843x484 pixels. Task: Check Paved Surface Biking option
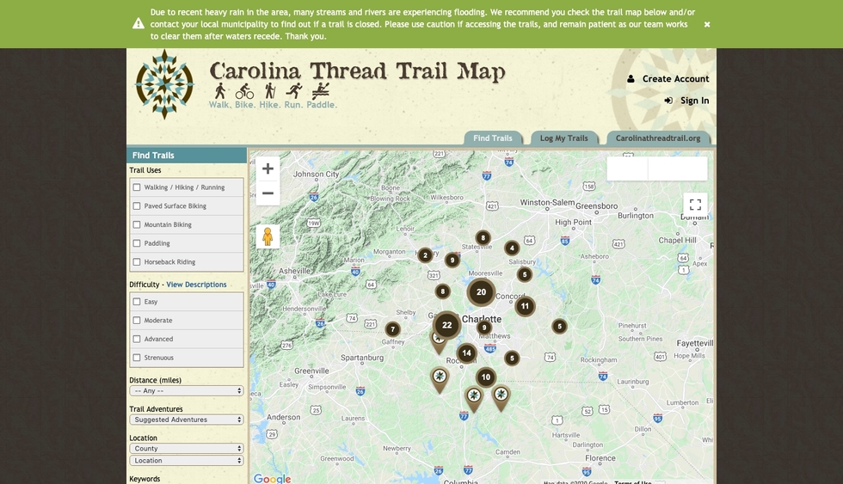click(x=137, y=205)
